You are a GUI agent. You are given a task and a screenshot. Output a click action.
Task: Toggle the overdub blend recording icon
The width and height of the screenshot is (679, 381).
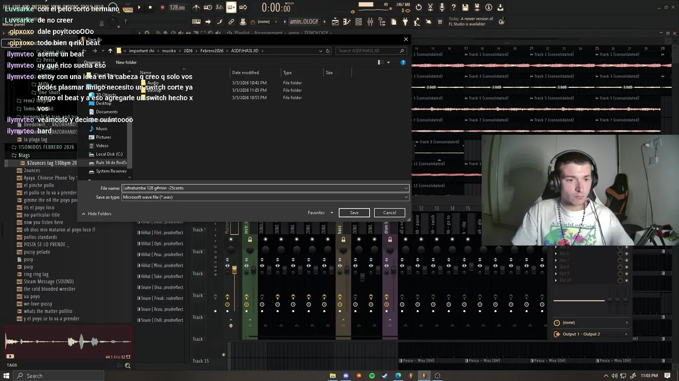tap(231, 7)
